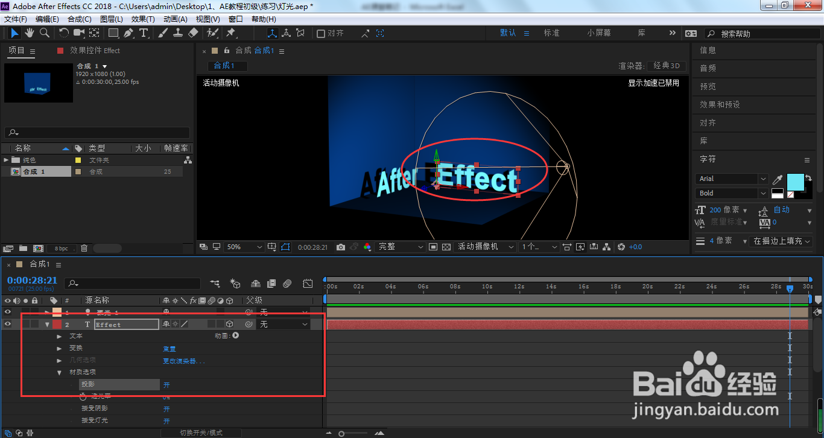Select the Pan Behind anchor point tool
The height and width of the screenshot is (438, 824).
coord(95,33)
